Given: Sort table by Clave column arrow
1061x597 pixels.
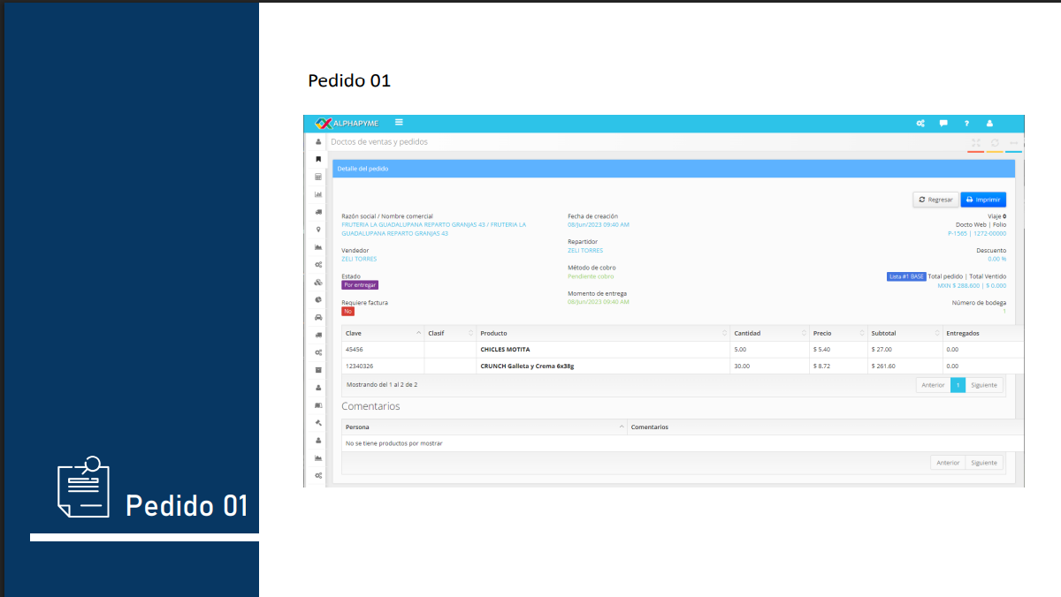Looking at the screenshot, I should [418, 334].
